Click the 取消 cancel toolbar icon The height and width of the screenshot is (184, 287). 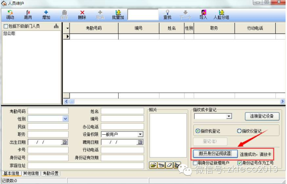point(100,15)
